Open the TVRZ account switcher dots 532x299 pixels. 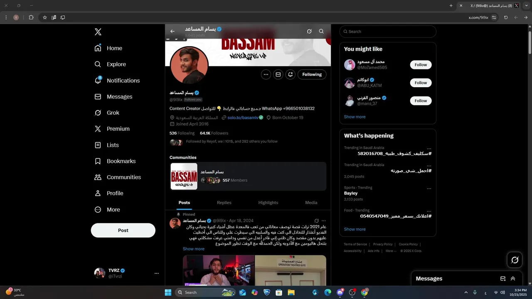click(157, 273)
